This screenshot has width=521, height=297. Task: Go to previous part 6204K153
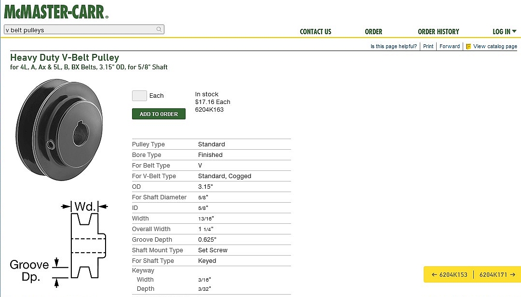(449, 275)
